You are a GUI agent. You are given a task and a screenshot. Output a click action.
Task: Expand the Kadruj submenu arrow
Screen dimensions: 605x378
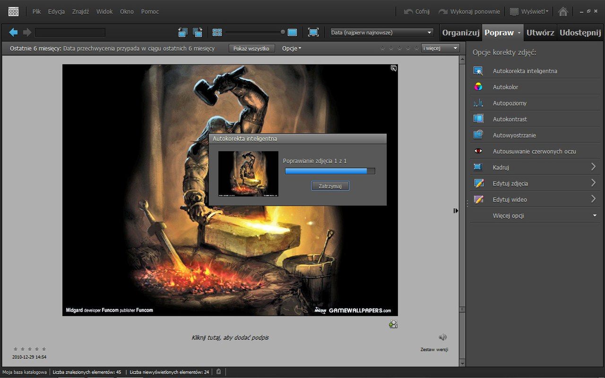(x=594, y=167)
